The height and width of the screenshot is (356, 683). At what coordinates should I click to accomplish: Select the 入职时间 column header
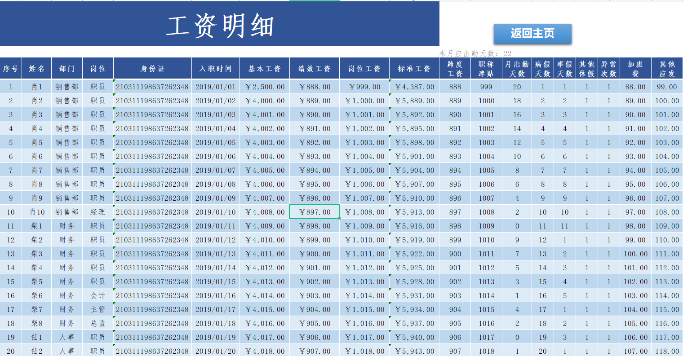(x=216, y=67)
